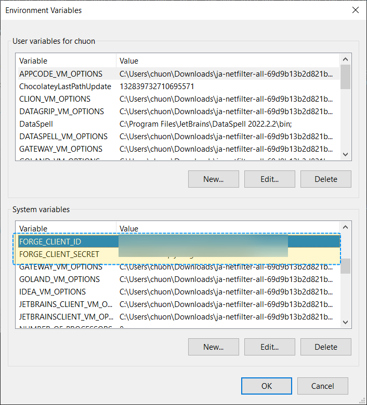Edit the selected system variable
This screenshot has width=367, height=405.
[x=269, y=347]
